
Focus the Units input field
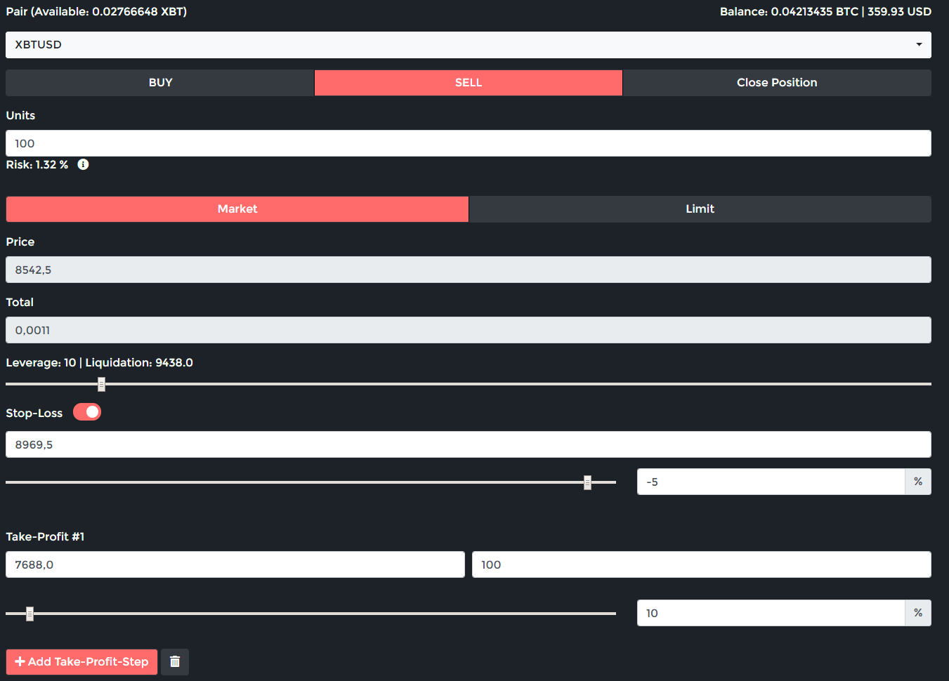click(468, 143)
